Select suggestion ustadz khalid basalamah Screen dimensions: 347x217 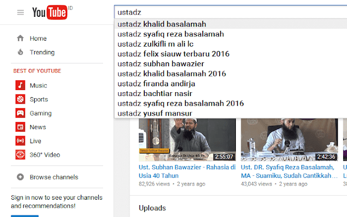click(230, 24)
